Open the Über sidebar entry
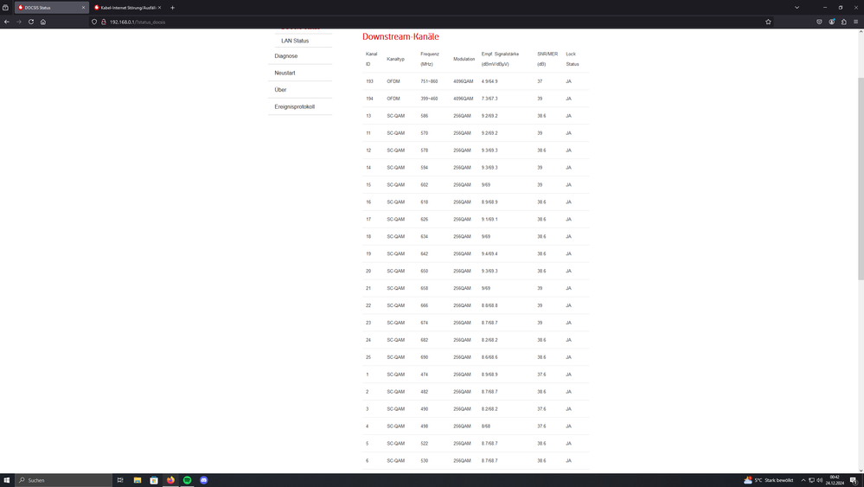Image resolution: width=864 pixels, height=487 pixels. (280, 90)
